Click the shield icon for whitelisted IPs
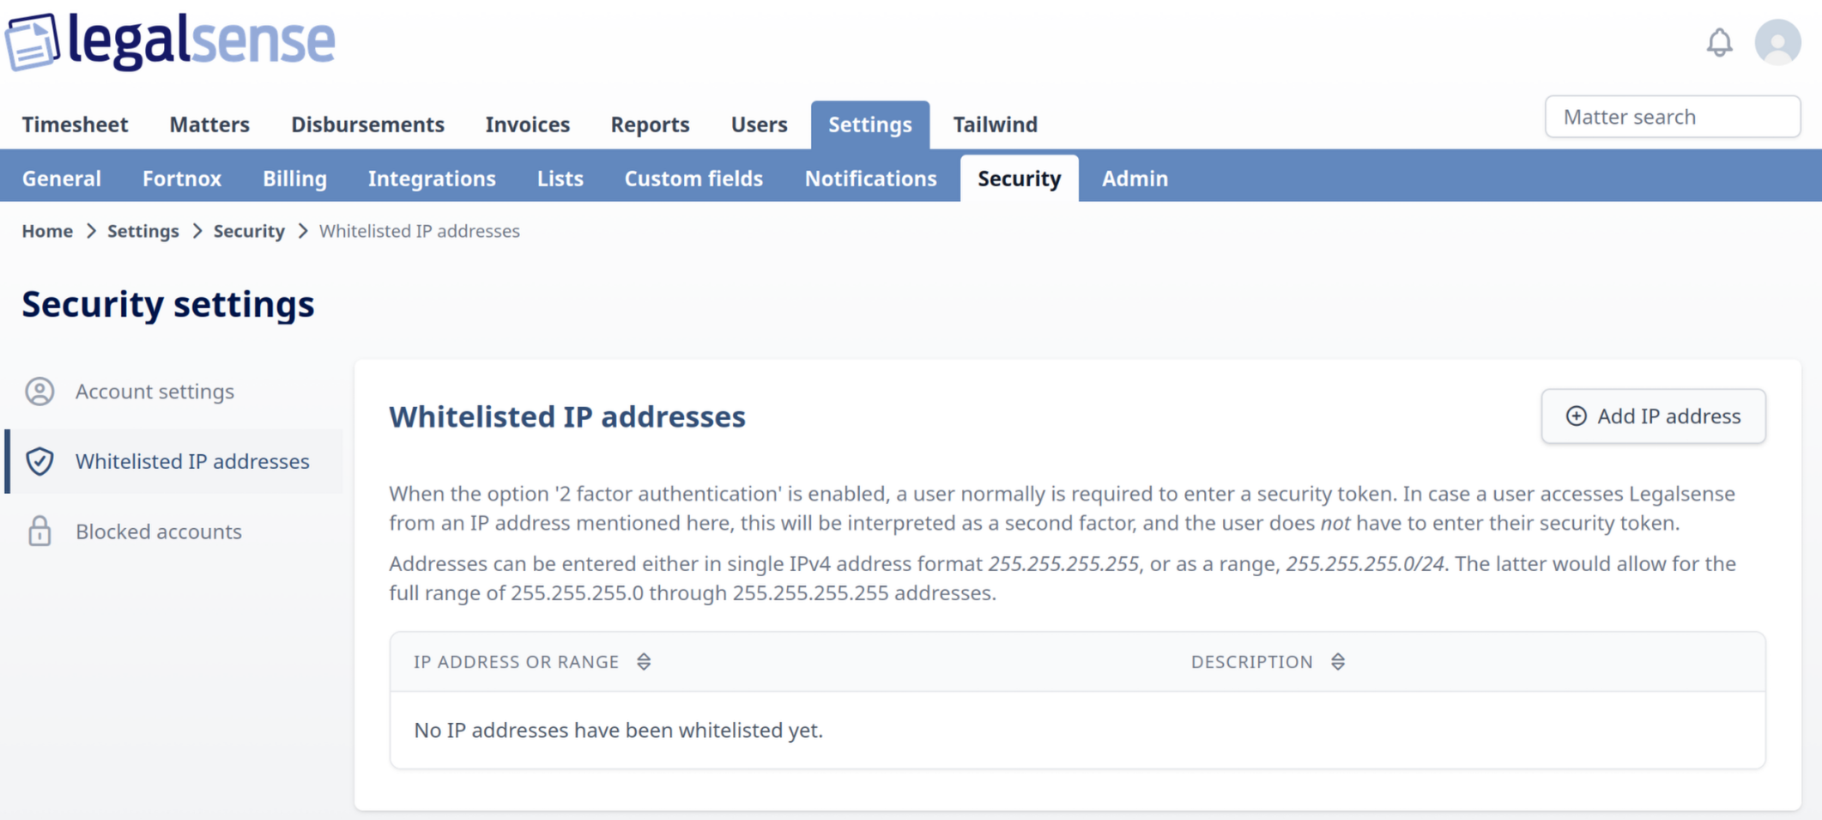 click(x=39, y=462)
